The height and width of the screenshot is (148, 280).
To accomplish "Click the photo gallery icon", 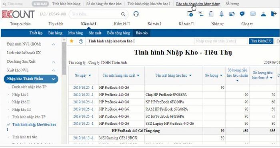I will click(x=232, y=14).
